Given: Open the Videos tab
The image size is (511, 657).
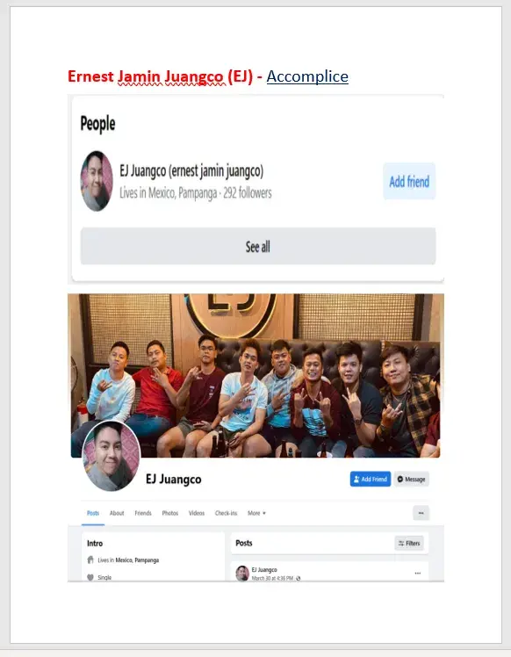Looking at the screenshot, I should (x=197, y=513).
